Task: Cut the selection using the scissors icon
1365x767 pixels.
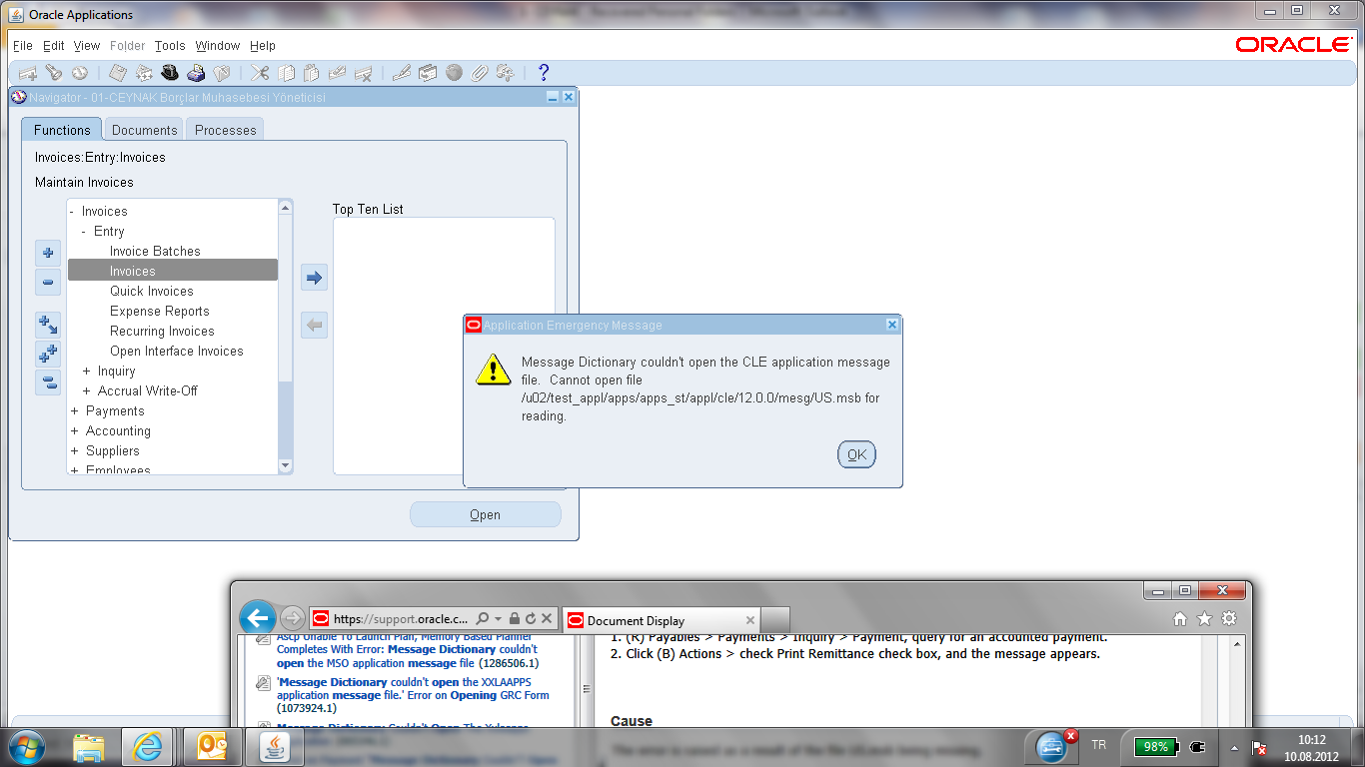Action: 258,72
